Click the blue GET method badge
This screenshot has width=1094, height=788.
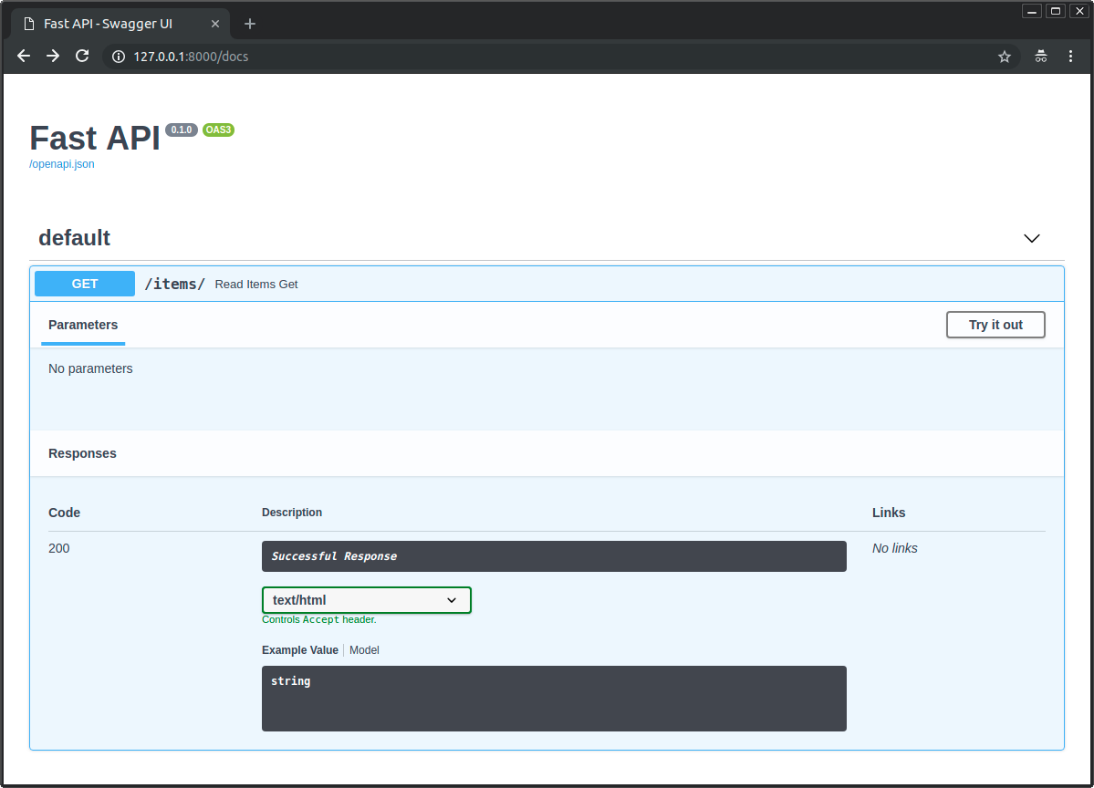pos(85,284)
